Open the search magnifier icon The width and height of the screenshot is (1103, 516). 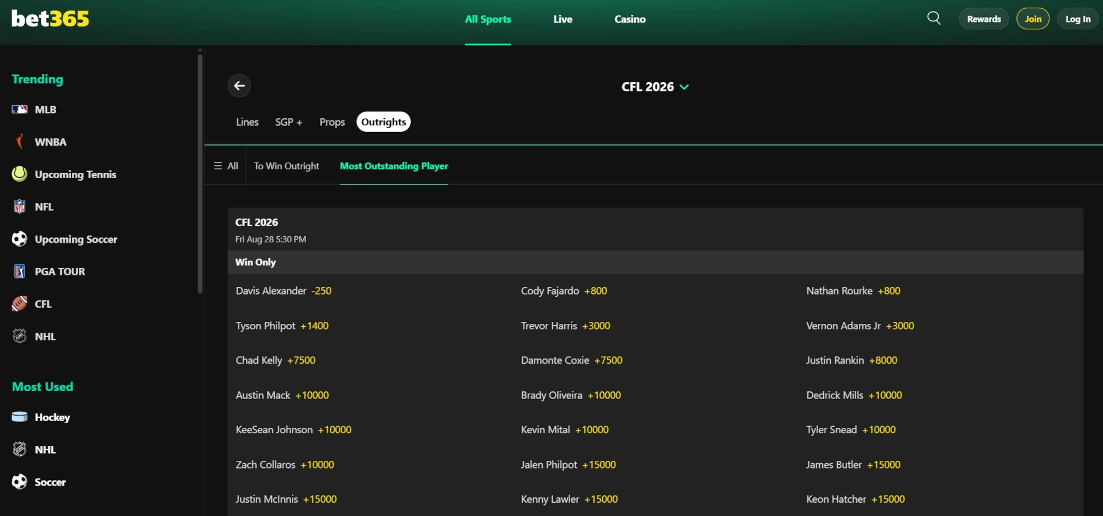click(934, 18)
